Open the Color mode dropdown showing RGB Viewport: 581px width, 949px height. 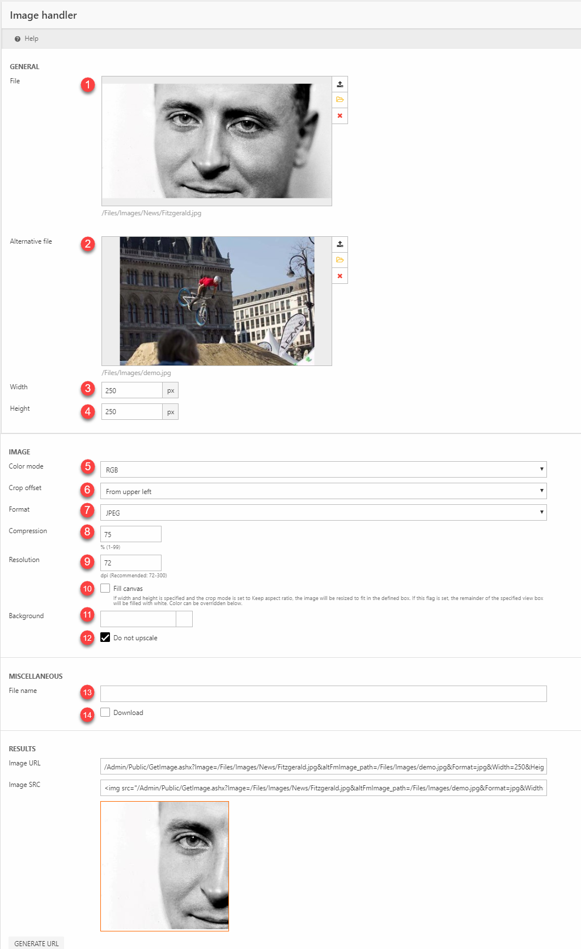(x=323, y=470)
